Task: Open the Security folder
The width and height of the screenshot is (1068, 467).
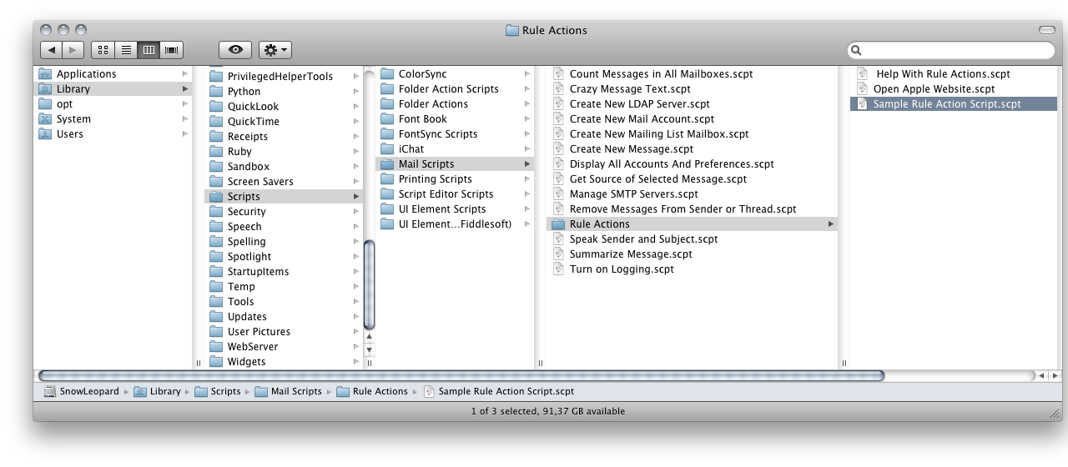Action: click(246, 212)
